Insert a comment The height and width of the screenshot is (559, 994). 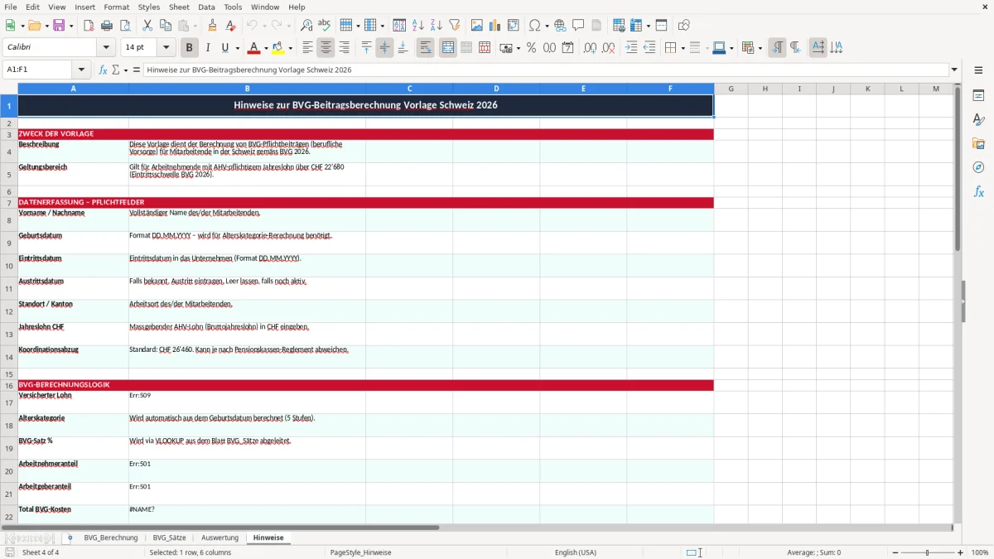pos(578,26)
